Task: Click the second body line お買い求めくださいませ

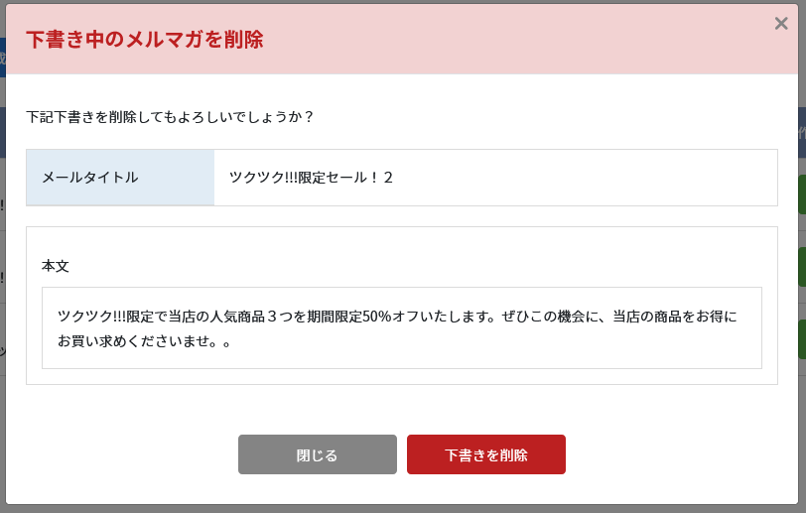Action: (x=144, y=340)
